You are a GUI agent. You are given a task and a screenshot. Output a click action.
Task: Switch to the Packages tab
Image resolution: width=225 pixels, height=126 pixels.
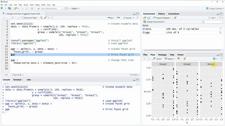(162, 55)
